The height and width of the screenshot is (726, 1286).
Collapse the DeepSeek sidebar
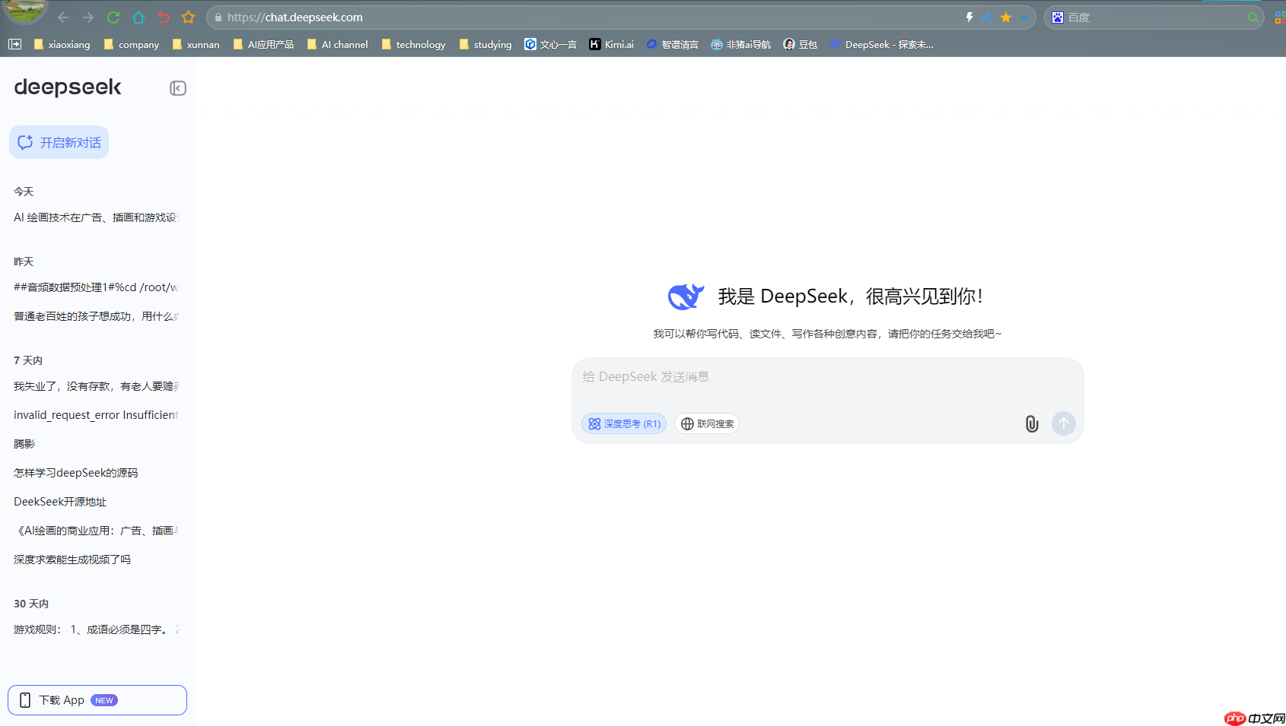coord(178,88)
